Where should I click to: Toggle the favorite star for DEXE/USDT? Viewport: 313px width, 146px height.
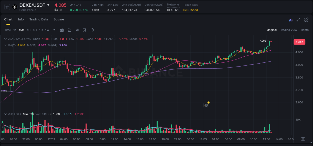pos(7,7)
